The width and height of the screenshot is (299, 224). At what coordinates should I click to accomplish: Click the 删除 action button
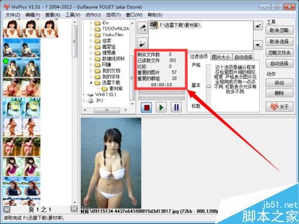(279, 93)
